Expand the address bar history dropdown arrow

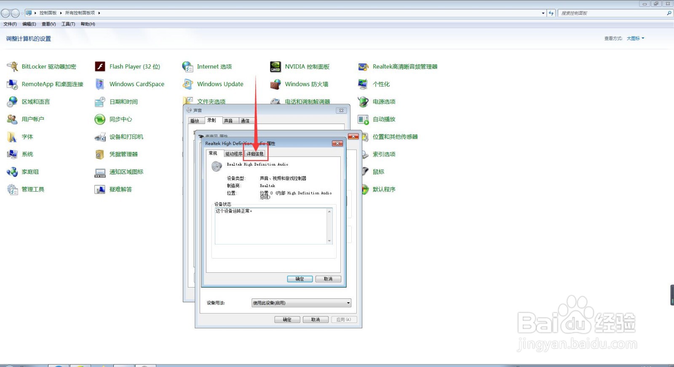543,13
